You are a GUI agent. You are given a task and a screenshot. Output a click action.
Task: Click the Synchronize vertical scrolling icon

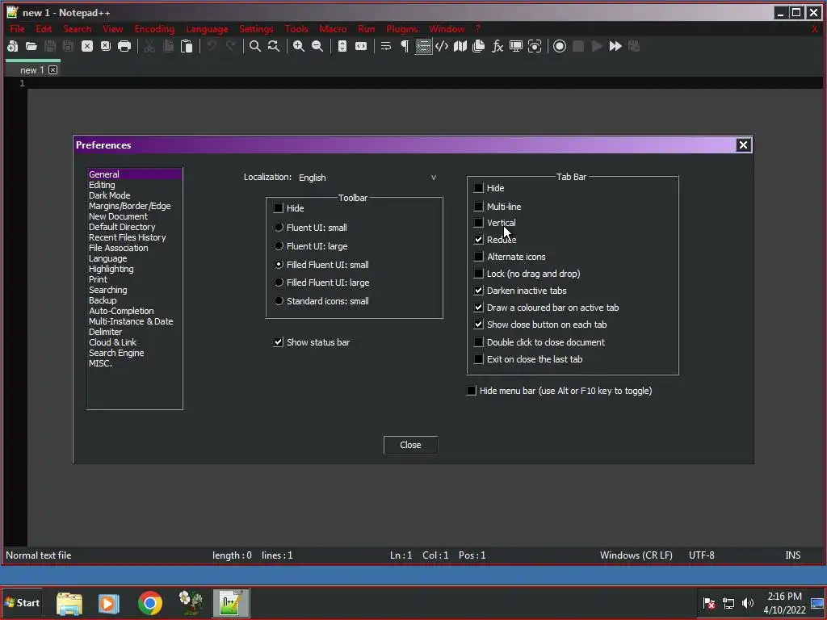coord(342,46)
